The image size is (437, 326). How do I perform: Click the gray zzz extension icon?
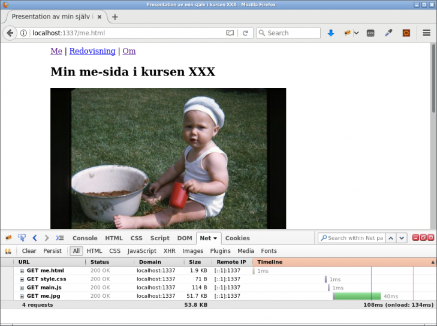(370, 33)
